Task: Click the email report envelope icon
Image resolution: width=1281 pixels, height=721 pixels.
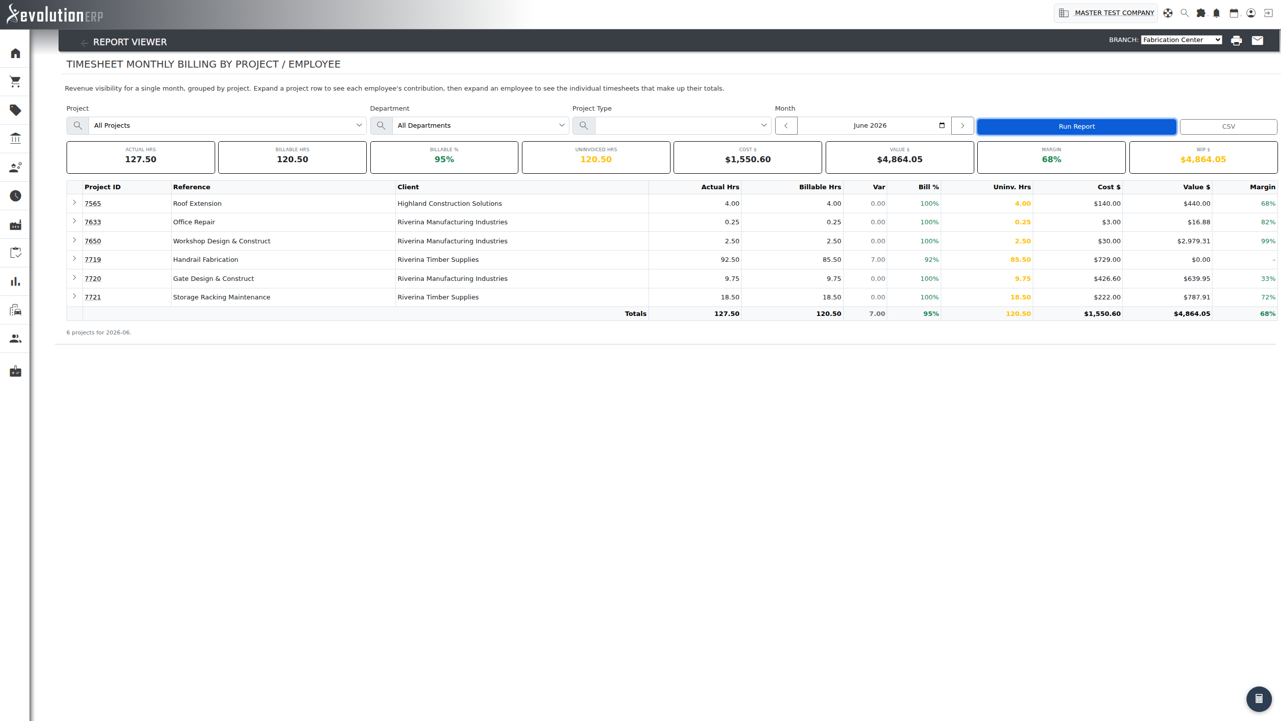Action: 1257,41
